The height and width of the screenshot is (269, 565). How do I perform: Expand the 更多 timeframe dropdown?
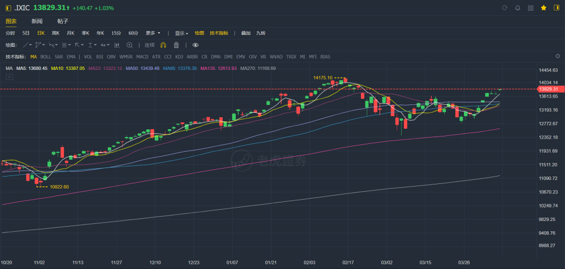153,33
